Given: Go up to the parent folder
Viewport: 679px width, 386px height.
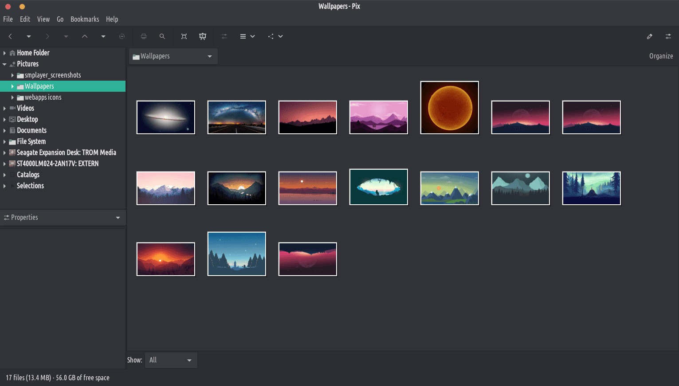Looking at the screenshot, I should pyautogui.click(x=84, y=36).
